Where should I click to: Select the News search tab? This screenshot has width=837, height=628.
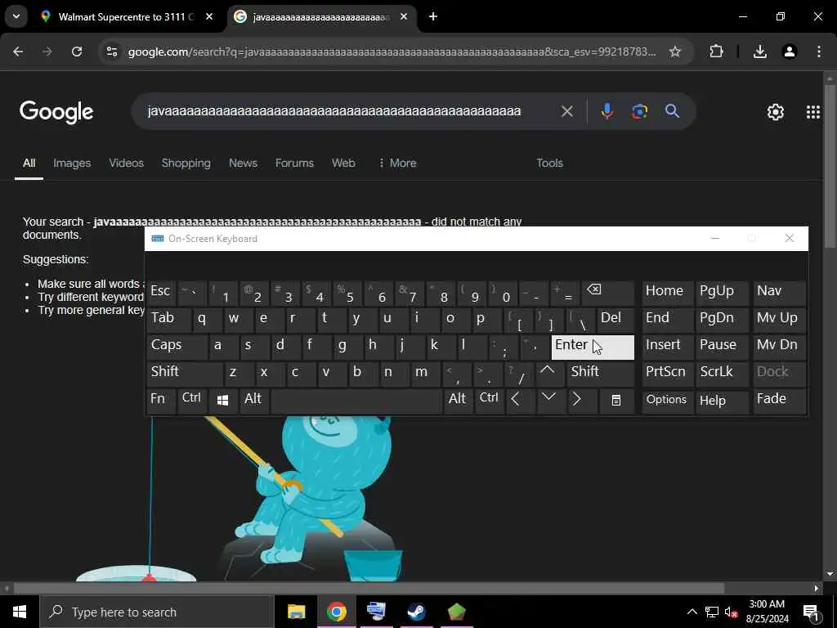point(243,163)
